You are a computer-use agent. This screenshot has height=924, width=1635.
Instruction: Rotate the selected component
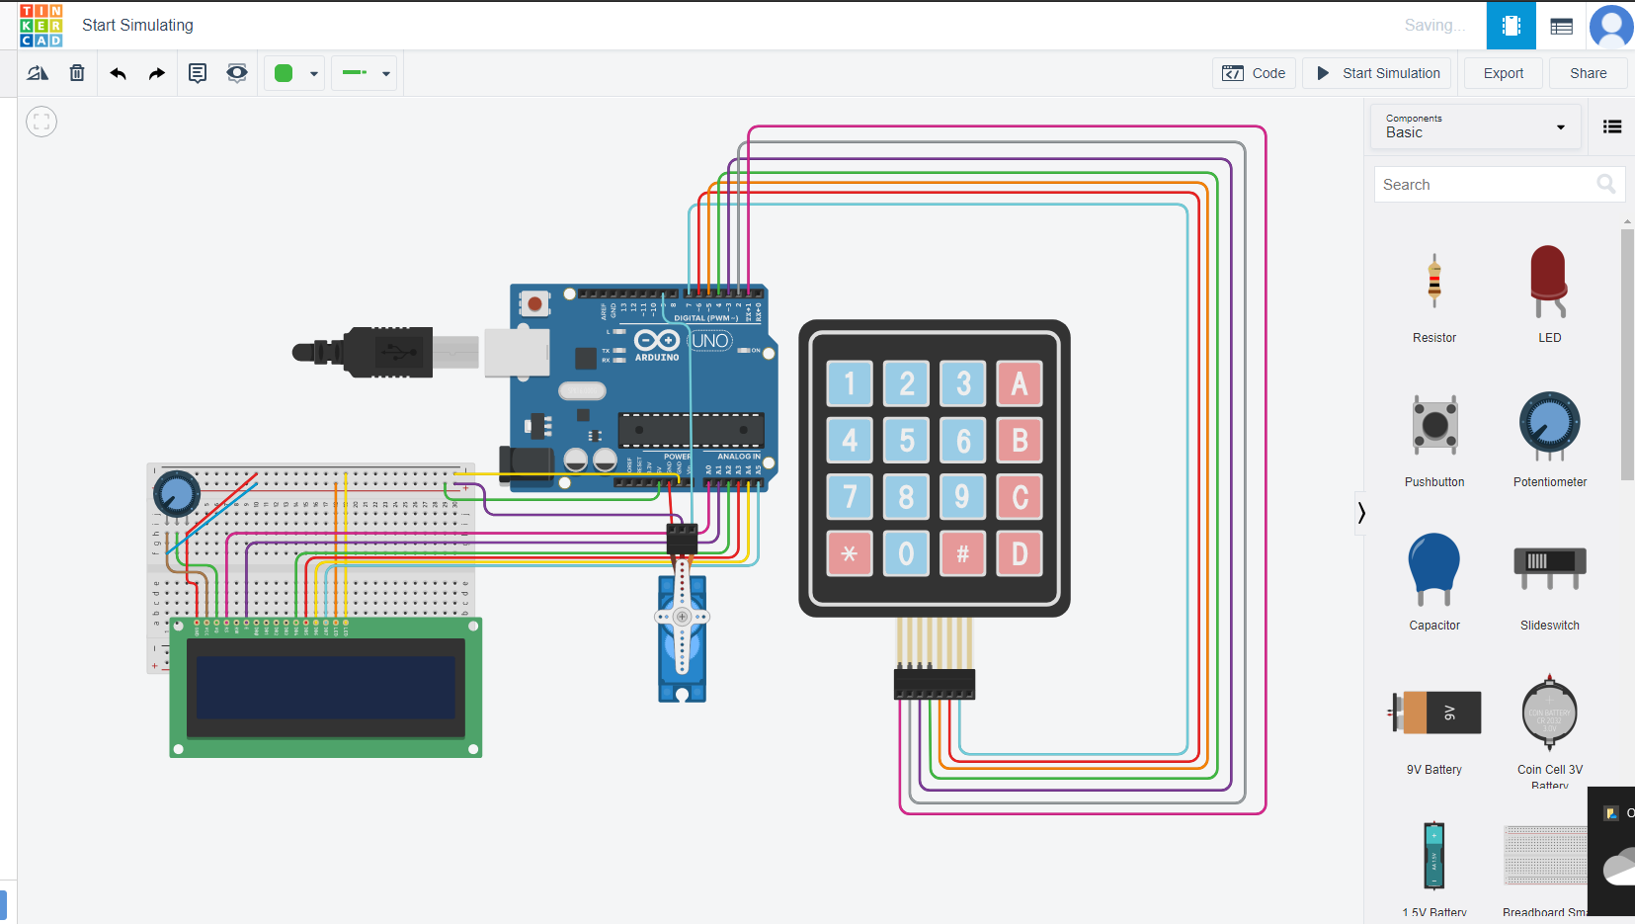pyautogui.click(x=38, y=73)
